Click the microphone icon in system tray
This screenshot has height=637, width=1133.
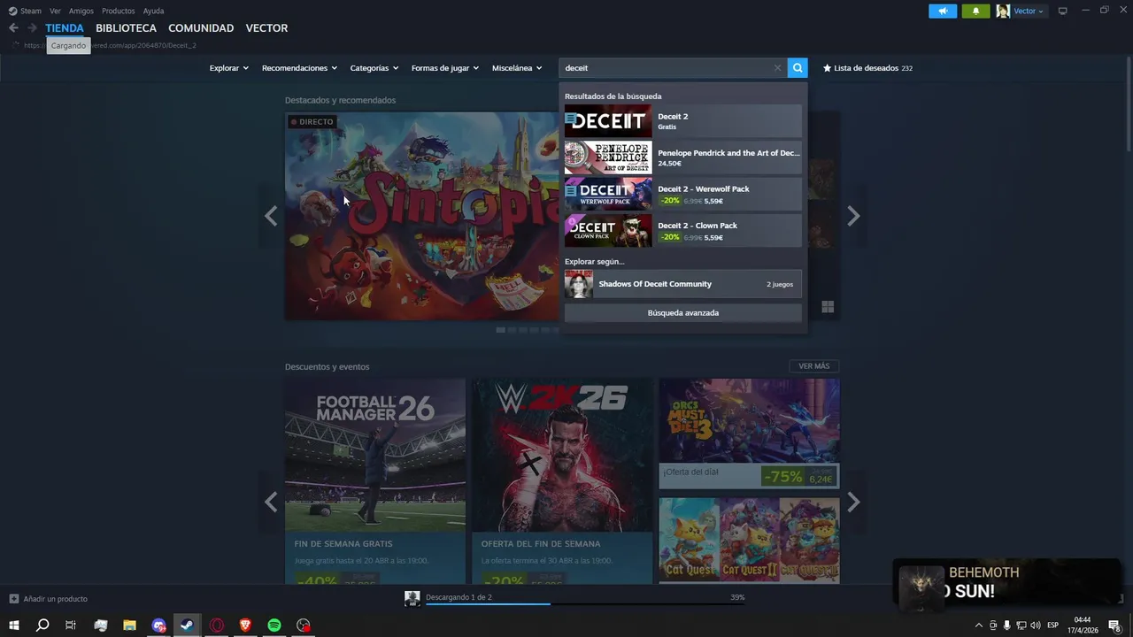1006,625
